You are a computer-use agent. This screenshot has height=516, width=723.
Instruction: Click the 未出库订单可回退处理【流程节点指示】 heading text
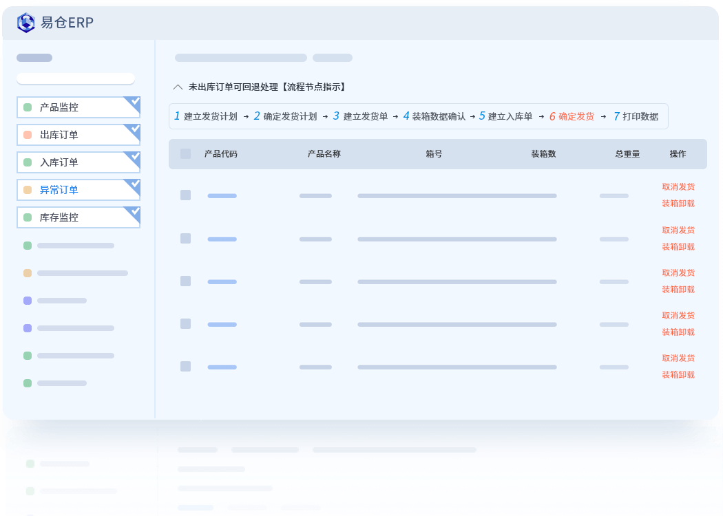[267, 87]
